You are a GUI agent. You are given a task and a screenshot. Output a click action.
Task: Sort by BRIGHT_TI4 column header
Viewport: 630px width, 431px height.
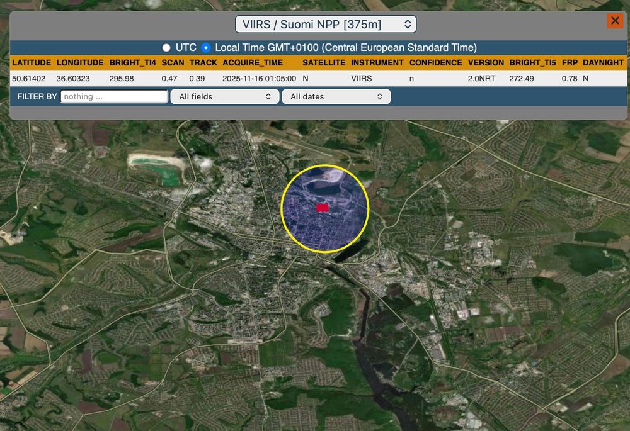(132, 62)
